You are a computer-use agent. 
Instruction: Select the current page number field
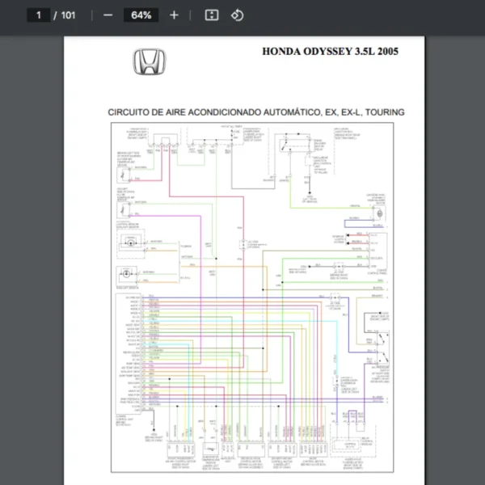pos(38,15)
